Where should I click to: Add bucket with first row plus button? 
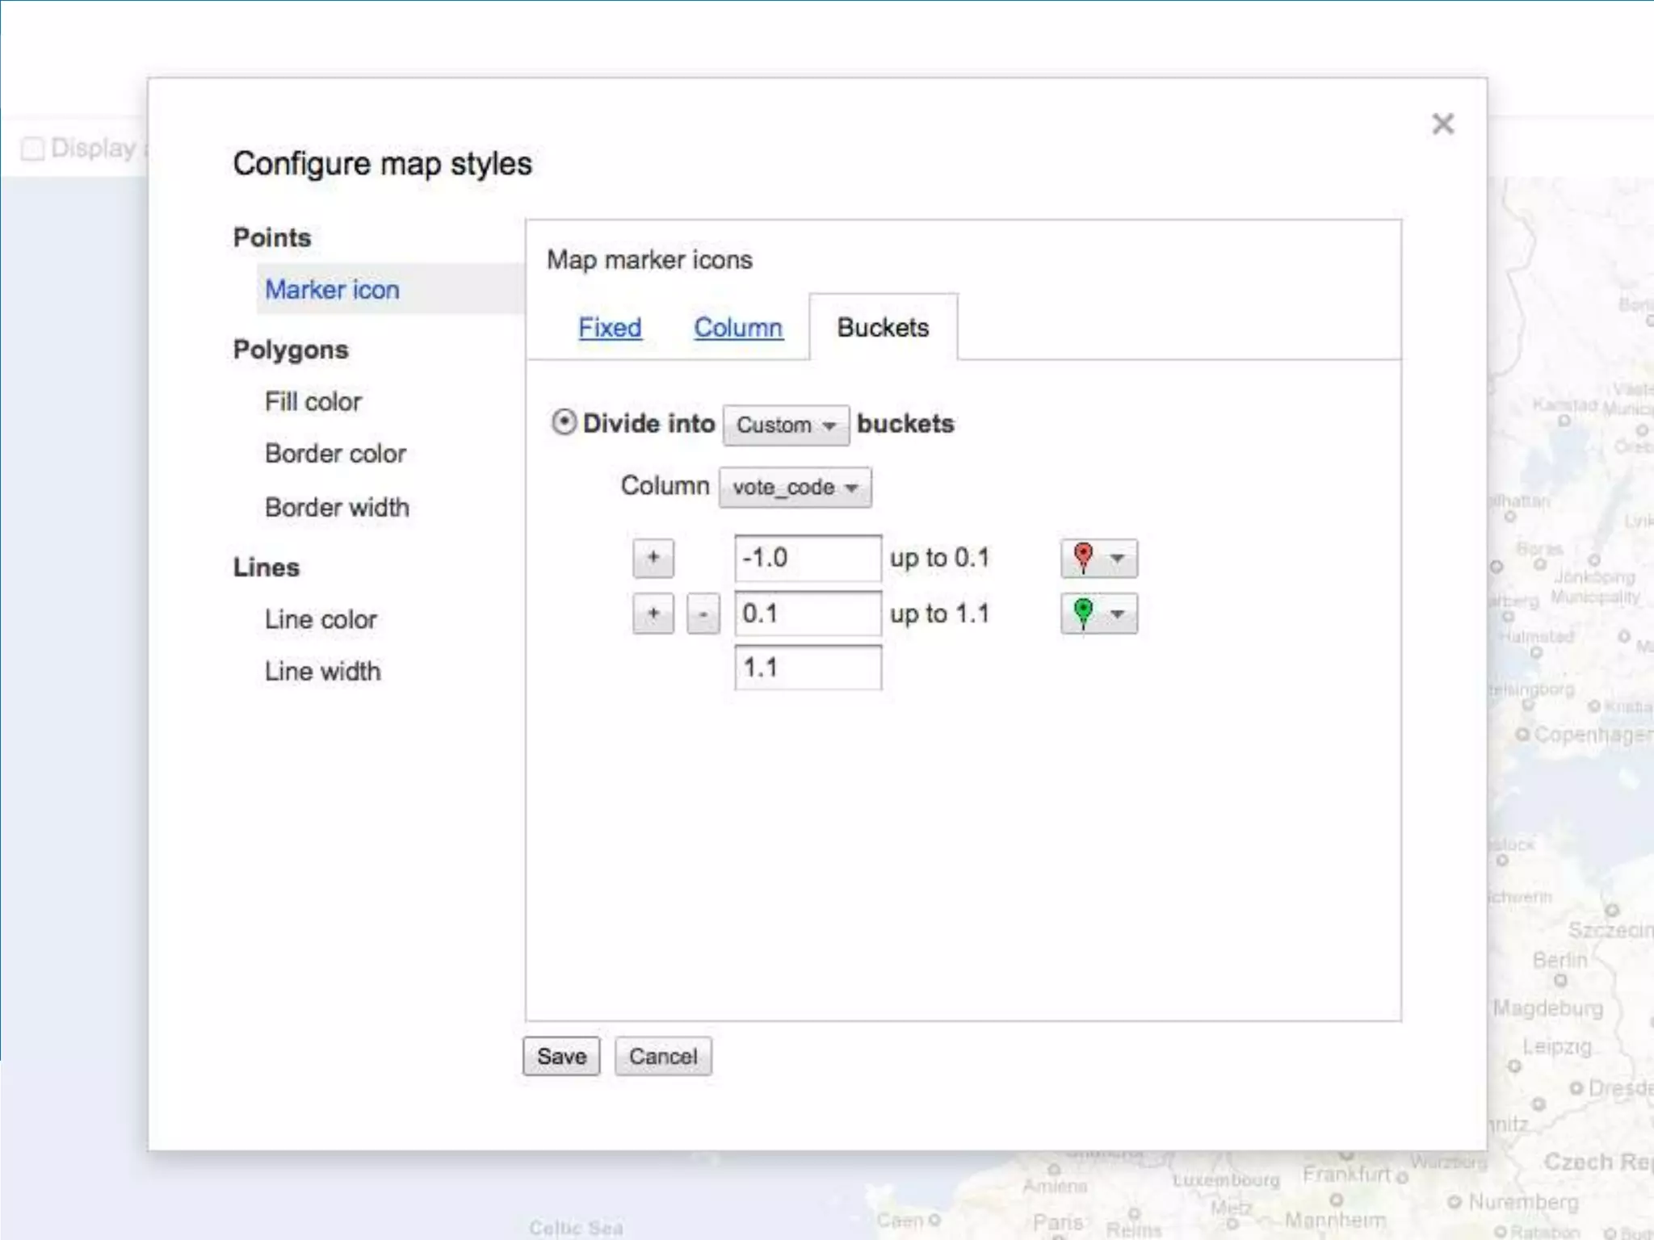[653, 558]
